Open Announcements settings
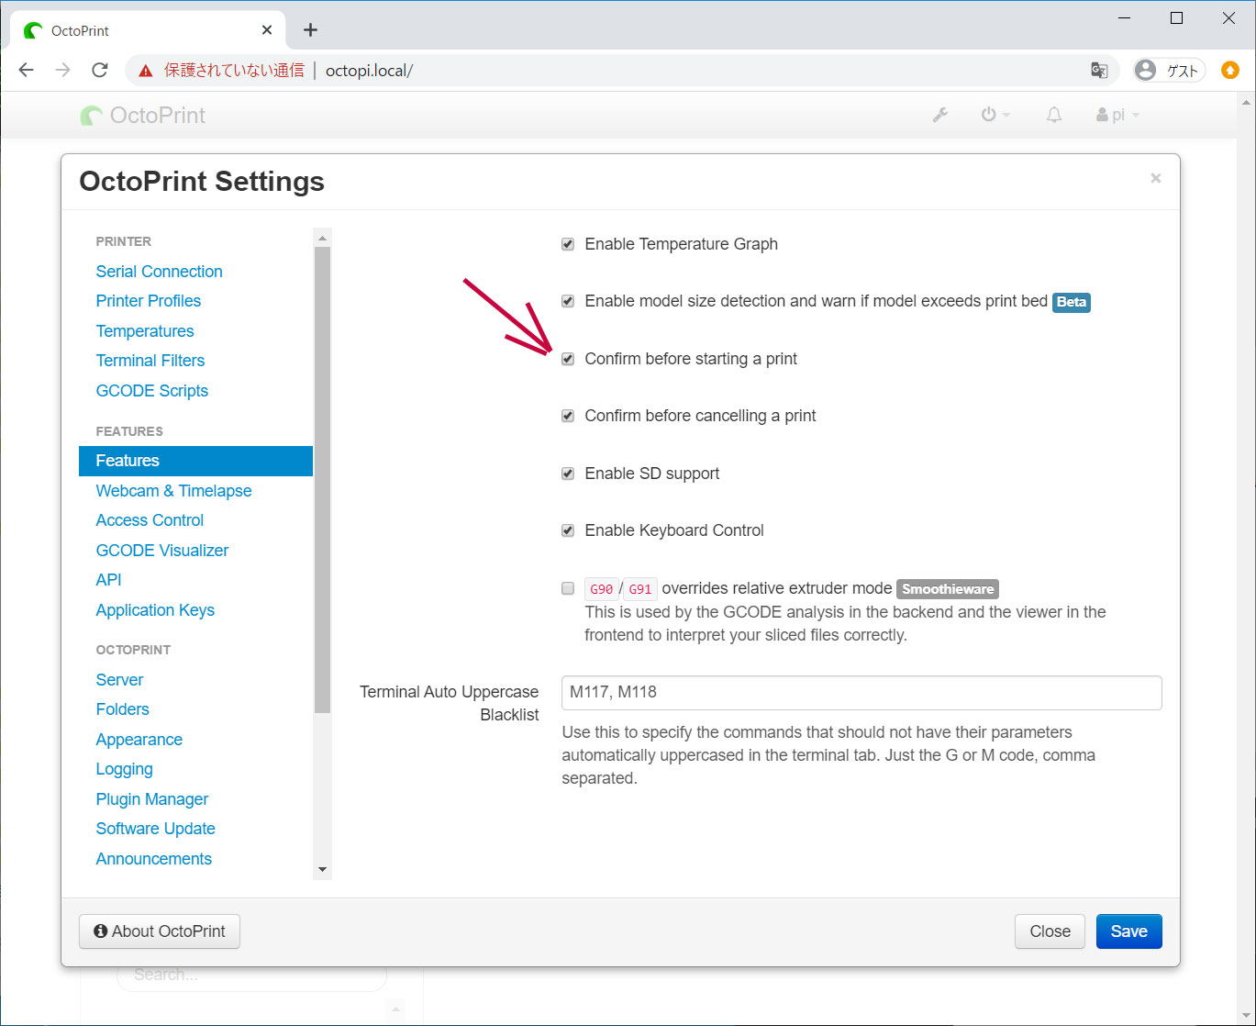Image resolution: width=1256 pixels, height=1026 pixels. (x=153, y=859)
